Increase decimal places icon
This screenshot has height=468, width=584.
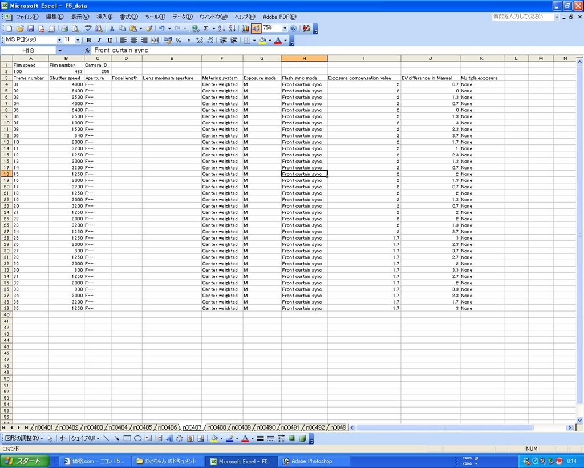200,41
